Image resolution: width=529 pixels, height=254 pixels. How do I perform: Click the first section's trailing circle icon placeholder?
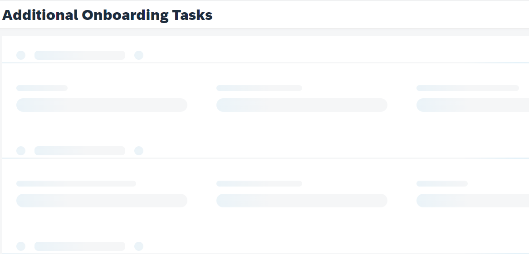tap(139, 55)
